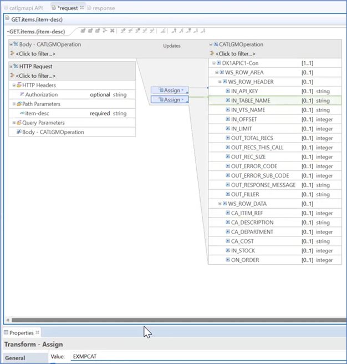Click the Updates column label
Screen dimensions: 347x364
172,46
